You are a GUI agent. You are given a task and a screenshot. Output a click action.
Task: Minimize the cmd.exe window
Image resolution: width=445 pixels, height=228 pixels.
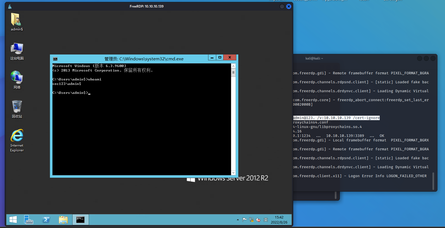(x=212, y=57)
